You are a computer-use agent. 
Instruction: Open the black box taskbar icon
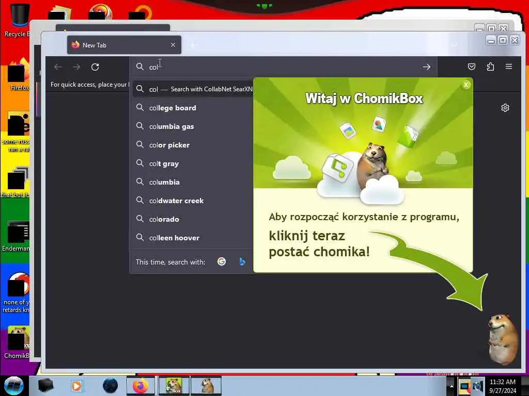(45, 386)
